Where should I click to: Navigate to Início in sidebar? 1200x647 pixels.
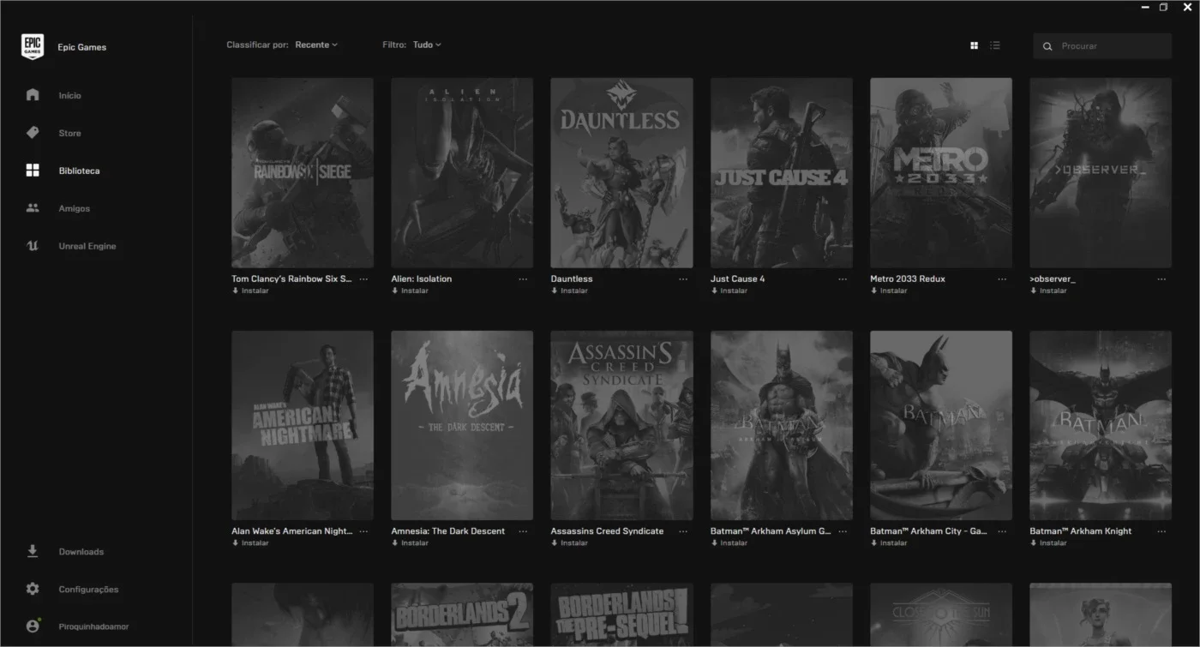69,95
